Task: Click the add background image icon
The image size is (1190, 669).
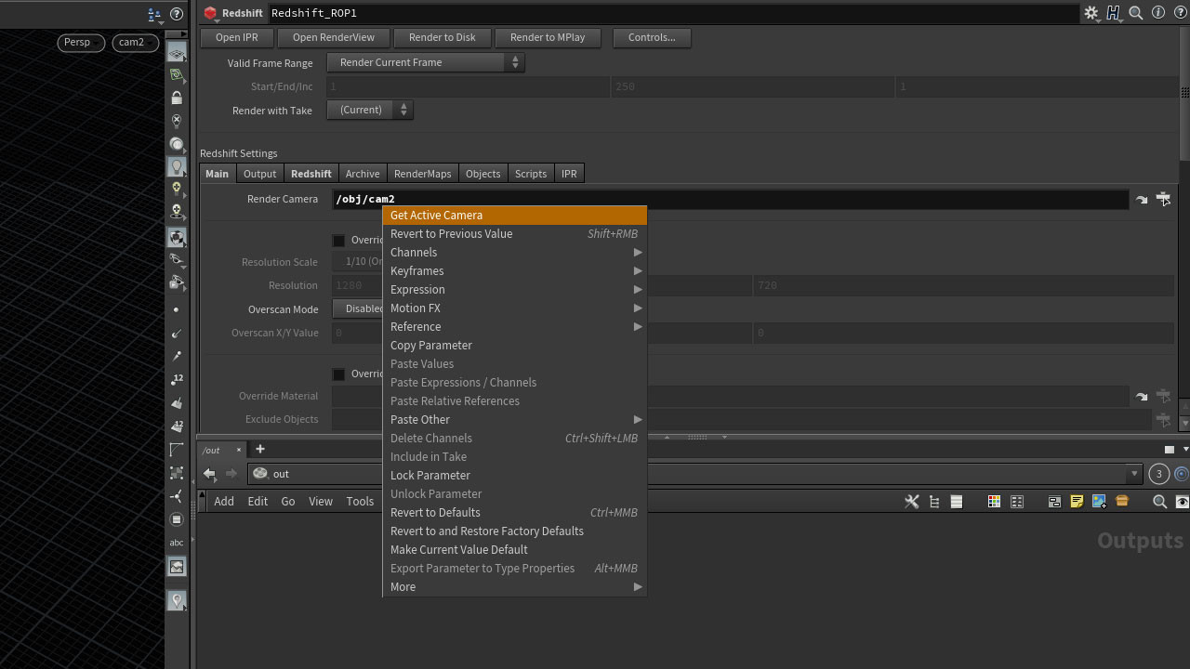Action: [x=1099, y=502]
